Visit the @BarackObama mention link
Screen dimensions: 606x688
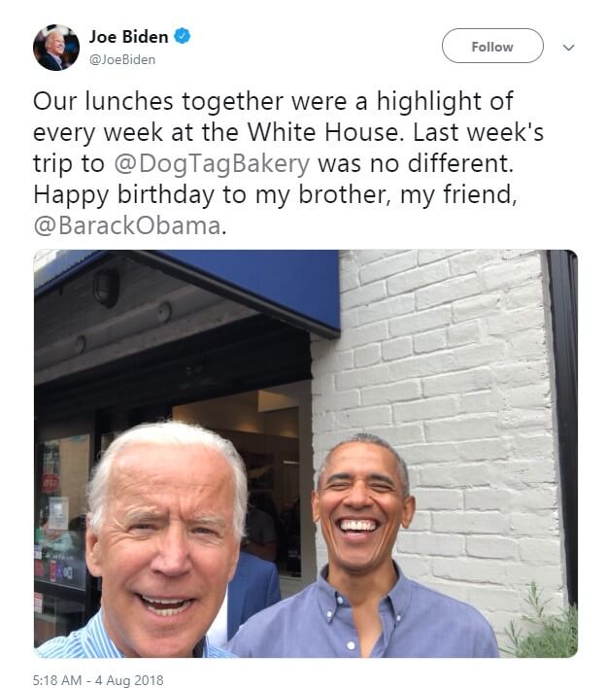coord(129,225)
